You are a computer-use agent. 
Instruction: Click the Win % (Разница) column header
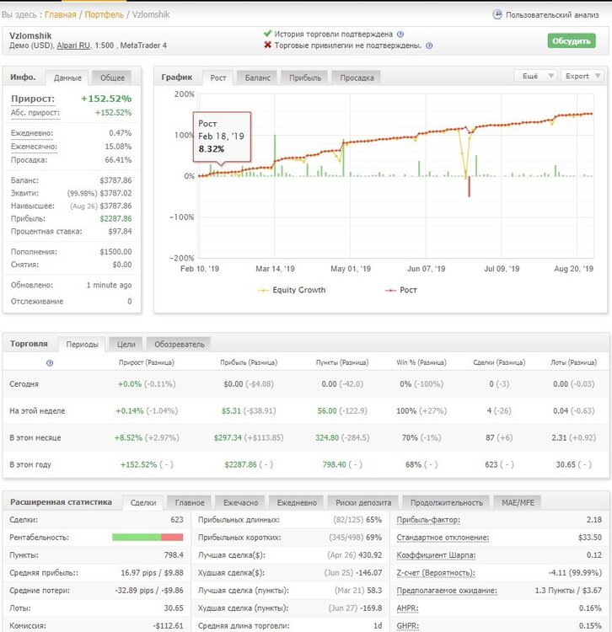[x=421, y=362]
